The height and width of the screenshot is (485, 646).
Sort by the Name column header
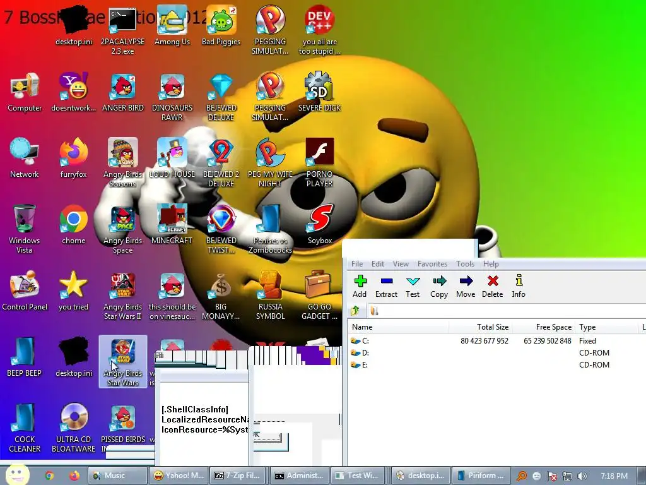pyautogui.click(x=399, y=327)
